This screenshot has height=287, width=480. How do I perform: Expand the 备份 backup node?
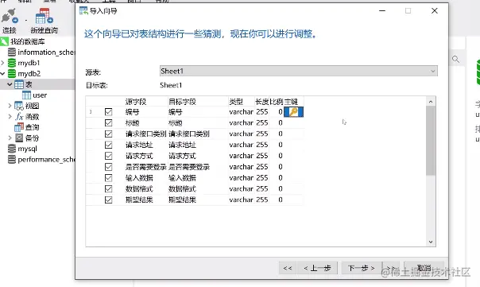[x=10, y=138]
